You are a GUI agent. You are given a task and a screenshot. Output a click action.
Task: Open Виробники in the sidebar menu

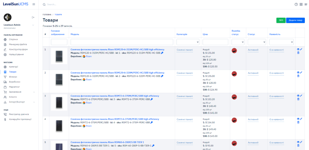pos(14,82)
